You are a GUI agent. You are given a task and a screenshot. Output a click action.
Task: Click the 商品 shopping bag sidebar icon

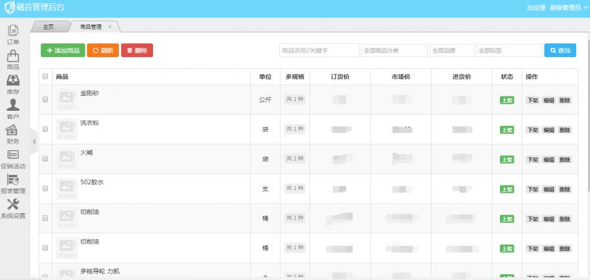[x=12, y=55]
